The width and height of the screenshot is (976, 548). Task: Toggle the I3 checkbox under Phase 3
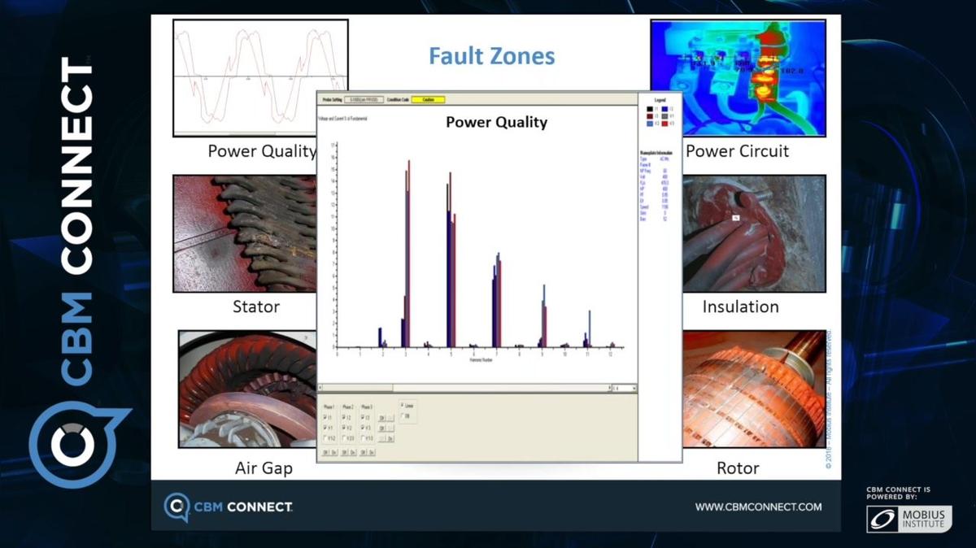[363, 417]
